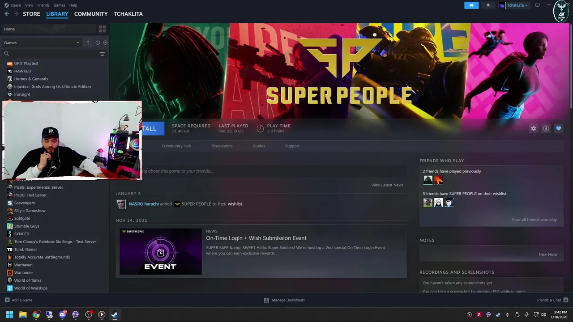Screen dimensions: 573x322
Task: Toggle the ready to play filter
Action: point(105,42)
